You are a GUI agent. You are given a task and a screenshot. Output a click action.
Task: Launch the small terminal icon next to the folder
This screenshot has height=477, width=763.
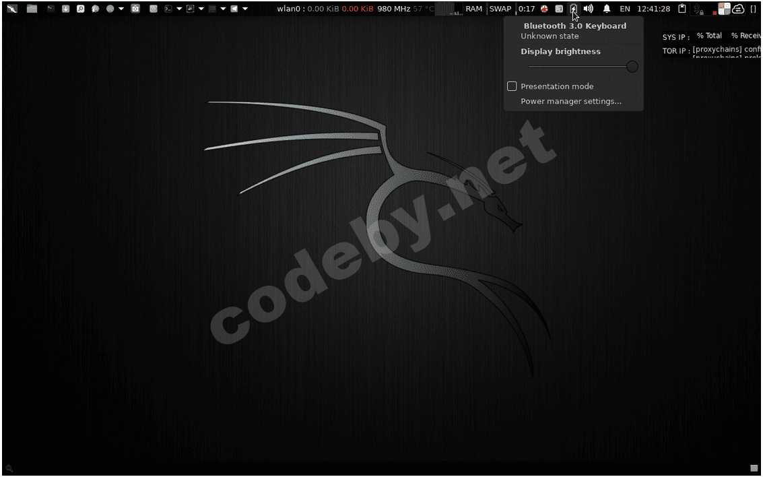tap(51, 8)
